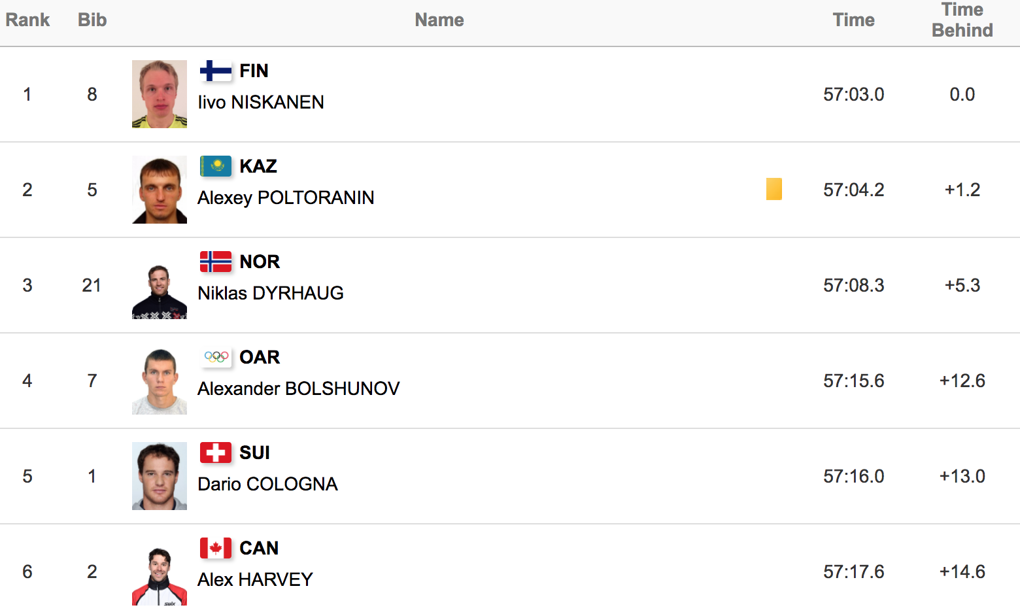Open the Dario COLOGNA athlete link
This screenshot has width=1020, height=616.
pos(267,484)
